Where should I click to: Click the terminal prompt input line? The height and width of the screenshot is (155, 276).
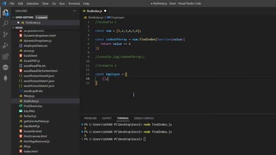pyautogui.click(x=144, y=139)
